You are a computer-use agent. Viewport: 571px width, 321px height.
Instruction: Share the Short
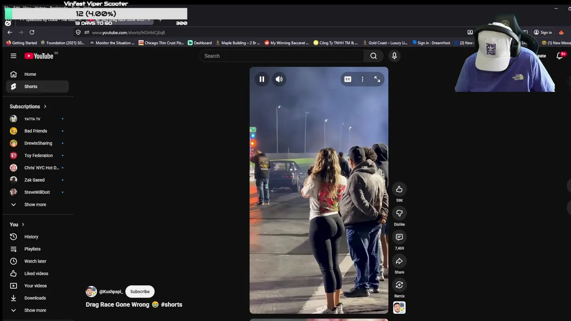coord(399,261)
